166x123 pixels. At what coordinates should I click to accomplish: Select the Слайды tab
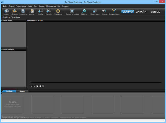9,91
